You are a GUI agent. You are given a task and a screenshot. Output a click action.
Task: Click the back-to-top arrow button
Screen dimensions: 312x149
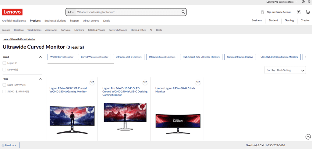(308, 137)
